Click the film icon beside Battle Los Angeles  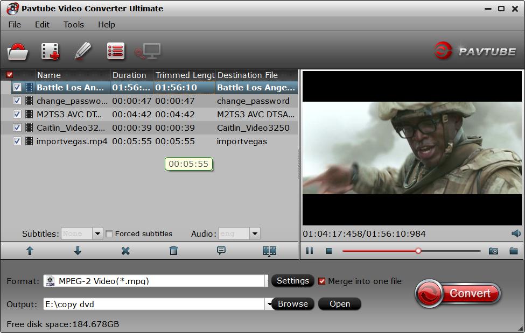click(30, 88)
